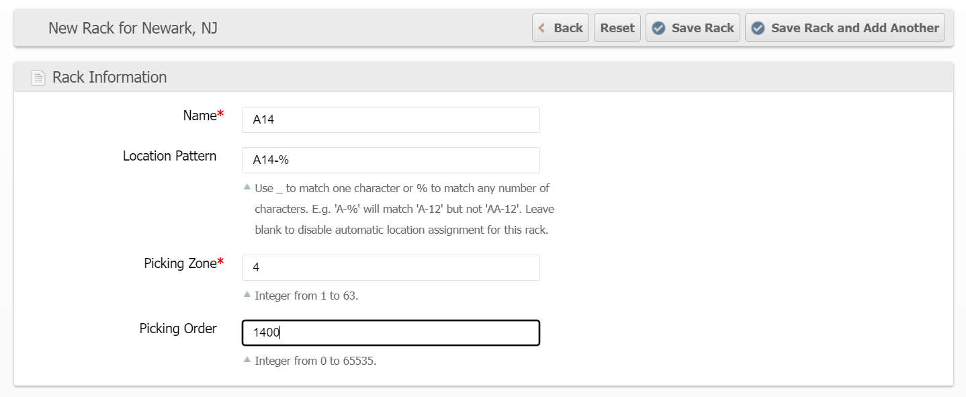This screenshot has height=397, width=966.
Task: Click the Picking Zone label
Action: click(x=180, y=263)
